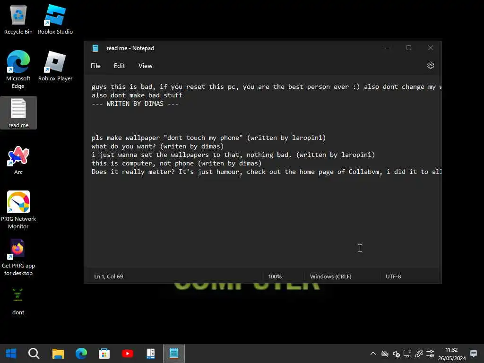The image size is (484, 363).
Task: Launch PRTG Network Monitor shortcut
Action: 18,210
